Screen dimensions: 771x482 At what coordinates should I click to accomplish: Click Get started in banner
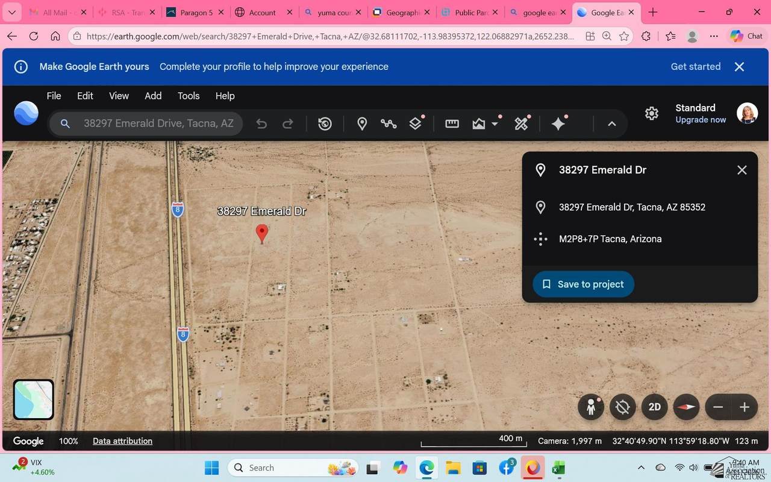click(x=696, y=67)
